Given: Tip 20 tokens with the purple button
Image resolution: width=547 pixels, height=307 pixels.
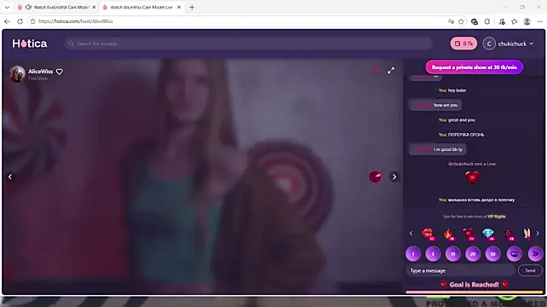Looking at the screenshot, I should (473, 254).
